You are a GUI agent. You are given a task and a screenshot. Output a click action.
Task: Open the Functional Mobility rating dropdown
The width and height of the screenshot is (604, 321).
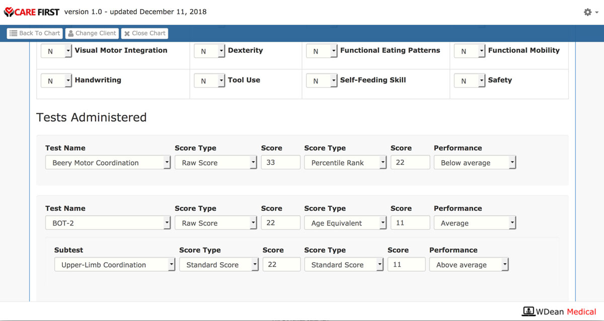[x=470, y=51]
